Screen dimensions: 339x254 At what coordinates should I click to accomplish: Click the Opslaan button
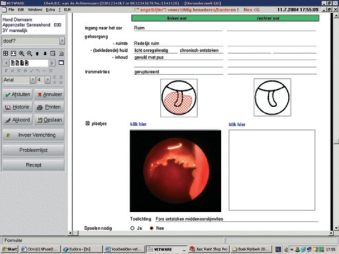49,120
